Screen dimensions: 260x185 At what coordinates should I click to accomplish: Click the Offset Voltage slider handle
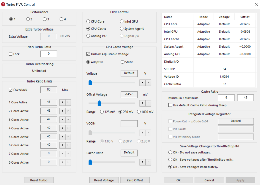tap(99, 103)
